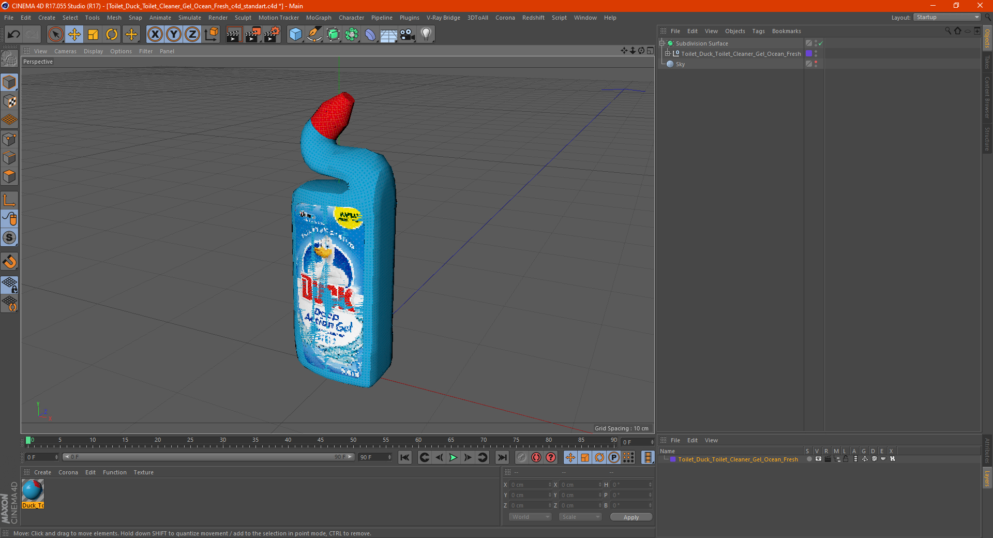
Task: Toggle Parameter keyframe recording P icon
Action: [x=614, y=457]
